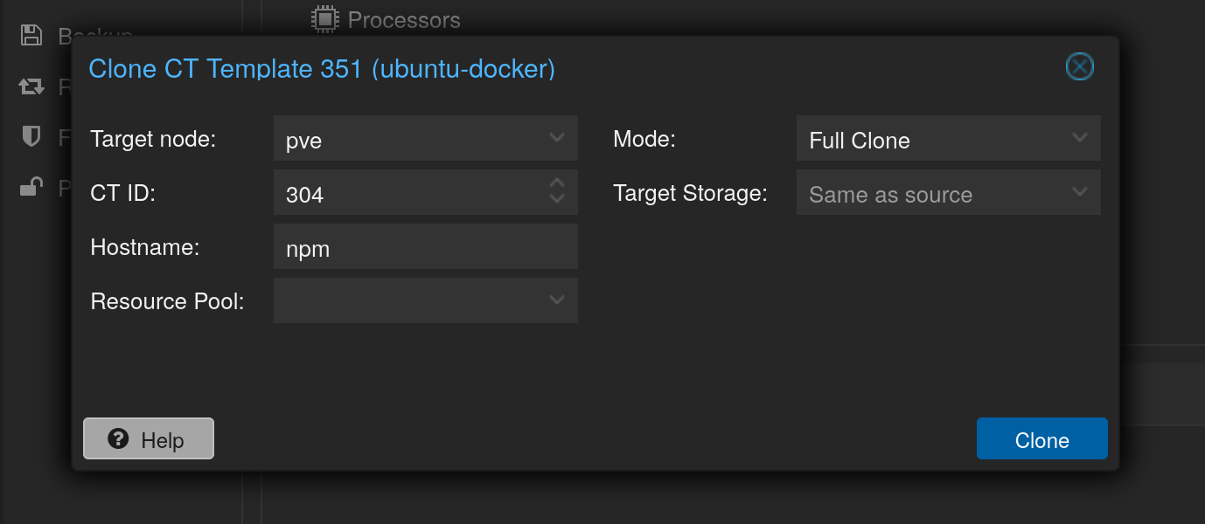Click the Replication arrows icon in sidebar

coord(31,86)
